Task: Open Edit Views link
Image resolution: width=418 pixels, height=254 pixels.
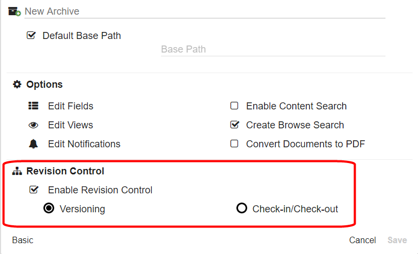Action: pyautogui.click(x=70, y=125)
